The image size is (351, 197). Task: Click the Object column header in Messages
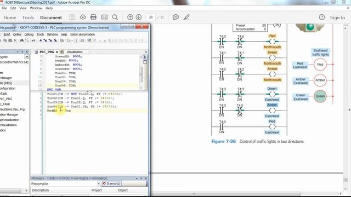123,190
